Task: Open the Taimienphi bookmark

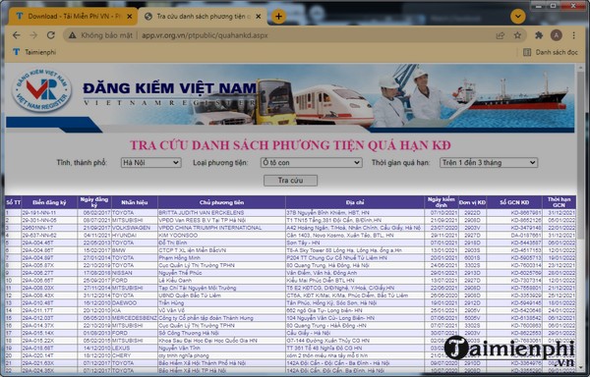Action: pos(34,52)
